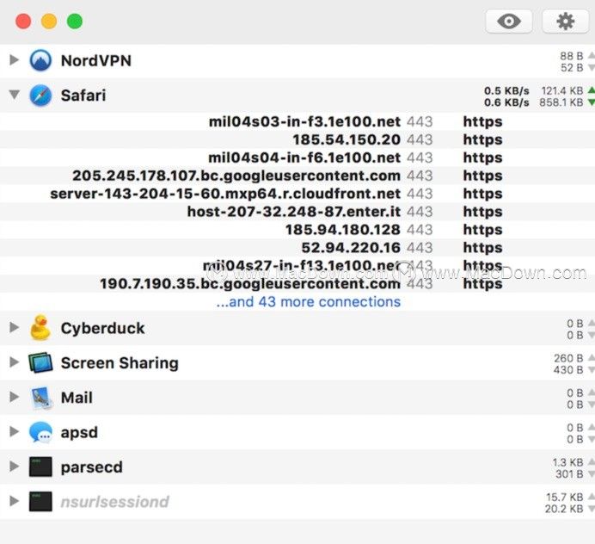The width and height of the screenshot is (595, 544).
Task: Click the nsurlsessiond terminal icon
Action: 40,502
